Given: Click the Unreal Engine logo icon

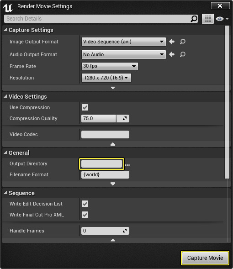Looking at the screenshot, I should click(8, 8).
